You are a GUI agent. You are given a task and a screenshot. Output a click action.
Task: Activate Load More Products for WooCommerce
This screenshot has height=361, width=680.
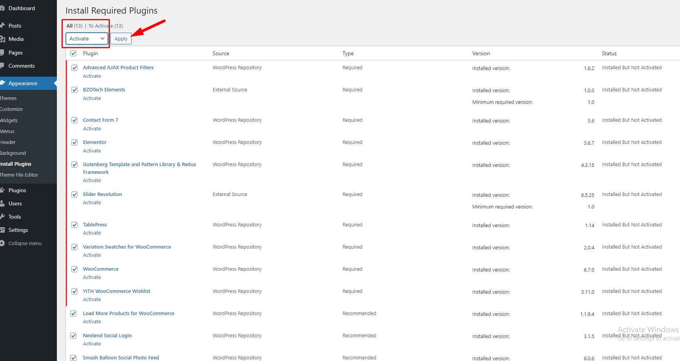[x=92, y=322]
